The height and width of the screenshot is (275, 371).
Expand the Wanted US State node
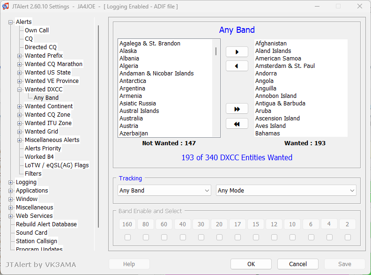coord(20,73)
